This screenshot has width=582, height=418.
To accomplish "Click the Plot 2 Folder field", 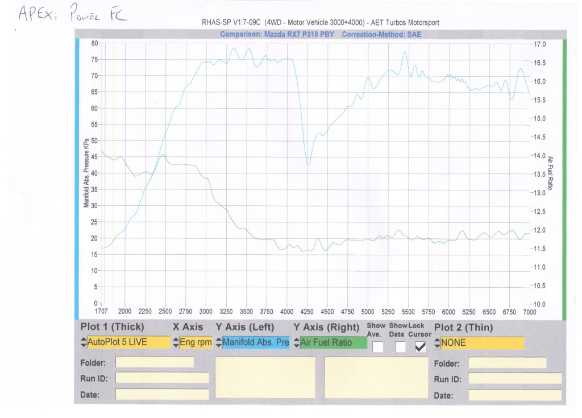I will [506, 363].
